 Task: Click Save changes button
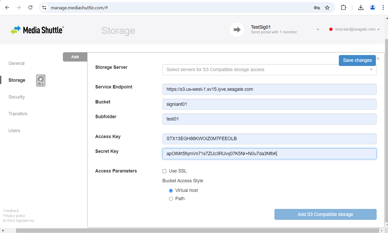tap(357, 60)
